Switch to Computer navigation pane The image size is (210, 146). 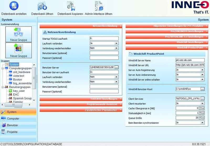click(x=18, y=118)
